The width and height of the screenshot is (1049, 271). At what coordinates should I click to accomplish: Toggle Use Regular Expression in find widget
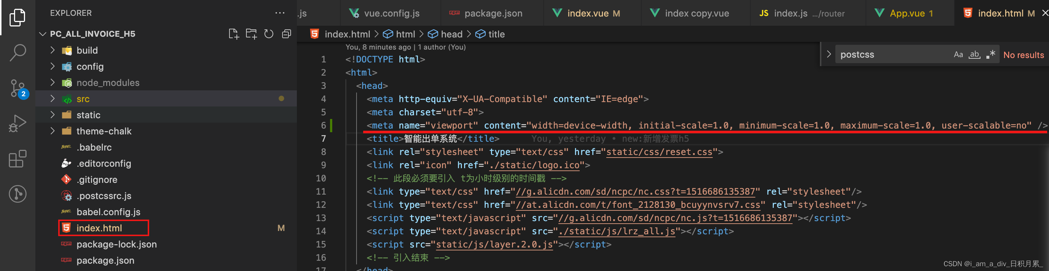pos(991,54)
